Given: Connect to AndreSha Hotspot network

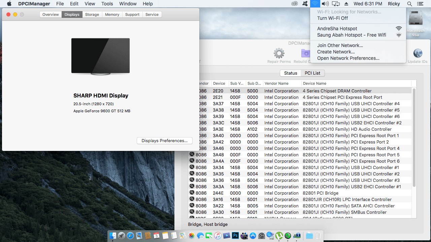Looking at the screenshot, I should pos(358,29).
